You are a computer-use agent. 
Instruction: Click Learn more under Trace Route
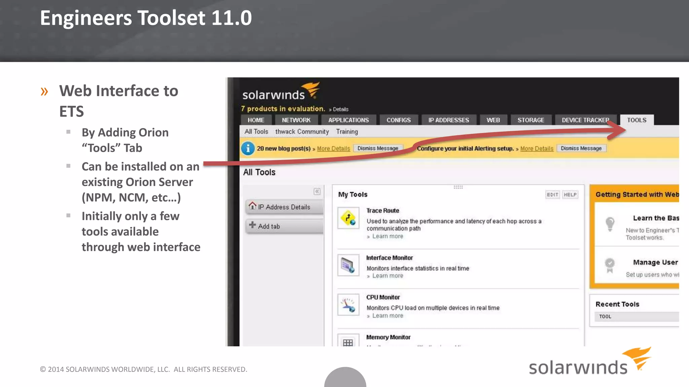[388, 236]
